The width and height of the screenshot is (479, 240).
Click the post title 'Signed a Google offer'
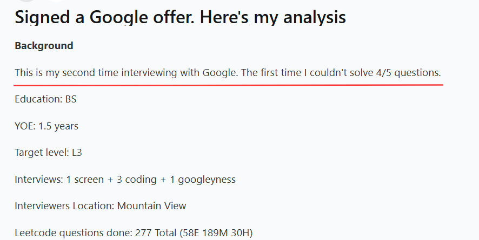point(104,17)
